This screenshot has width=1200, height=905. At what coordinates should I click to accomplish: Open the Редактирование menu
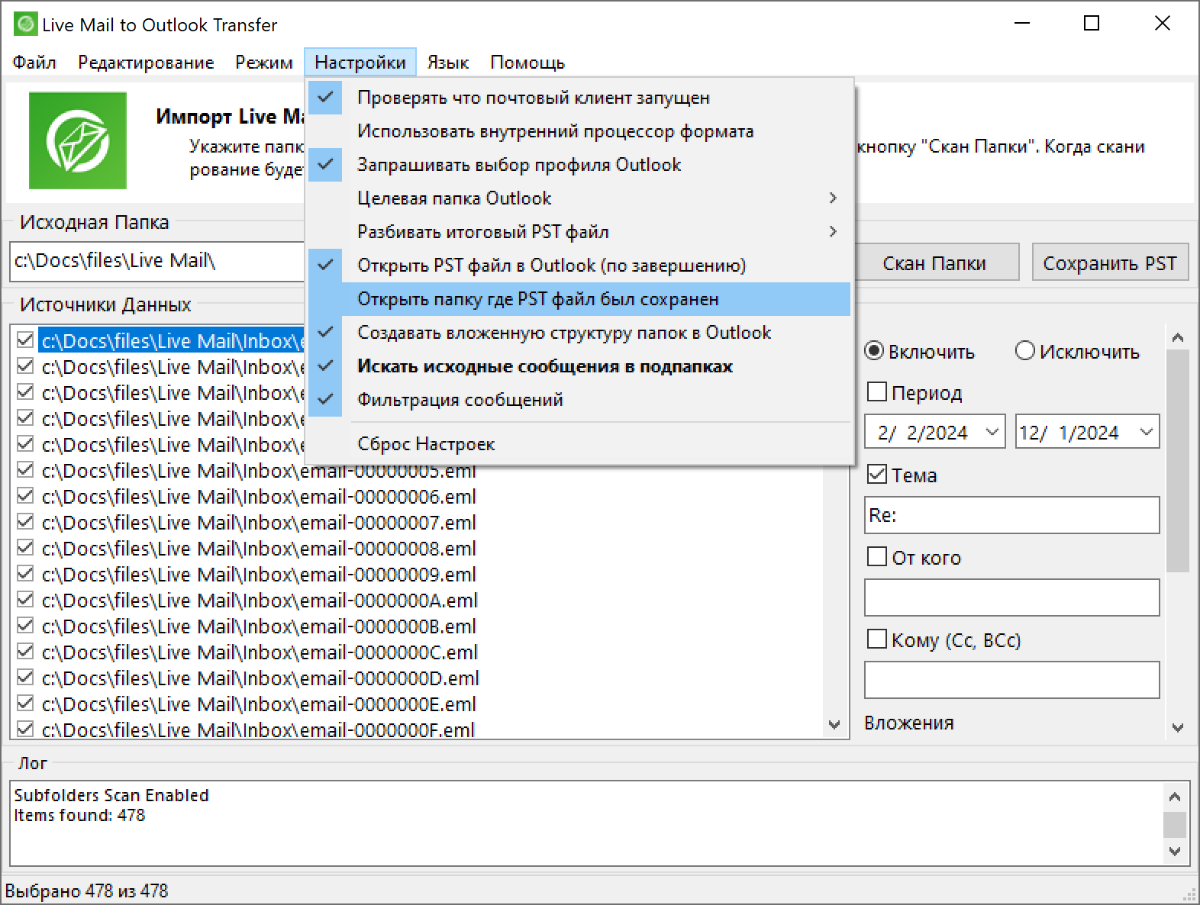[x=146, y=63]
